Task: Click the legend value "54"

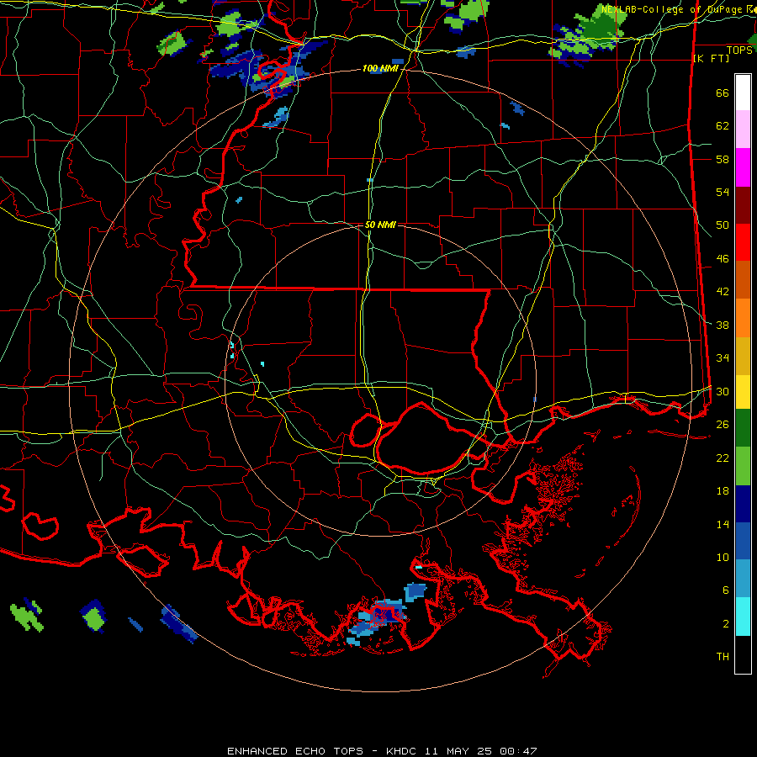Action: coord(723,192)
